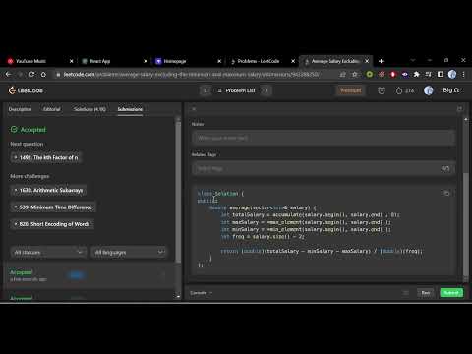Open the Chrome profile avatar
This screenshot has height=354, width=472.
click(452, 75)
